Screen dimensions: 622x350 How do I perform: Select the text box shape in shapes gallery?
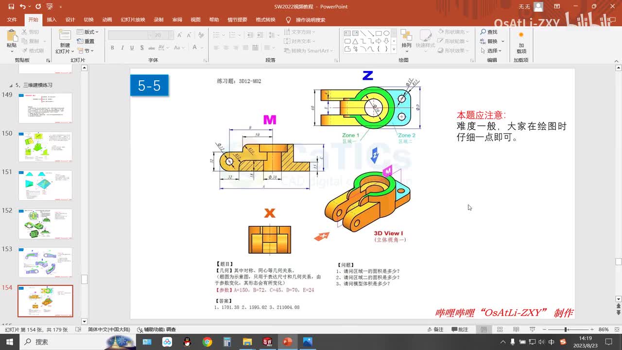click(347, 34)
